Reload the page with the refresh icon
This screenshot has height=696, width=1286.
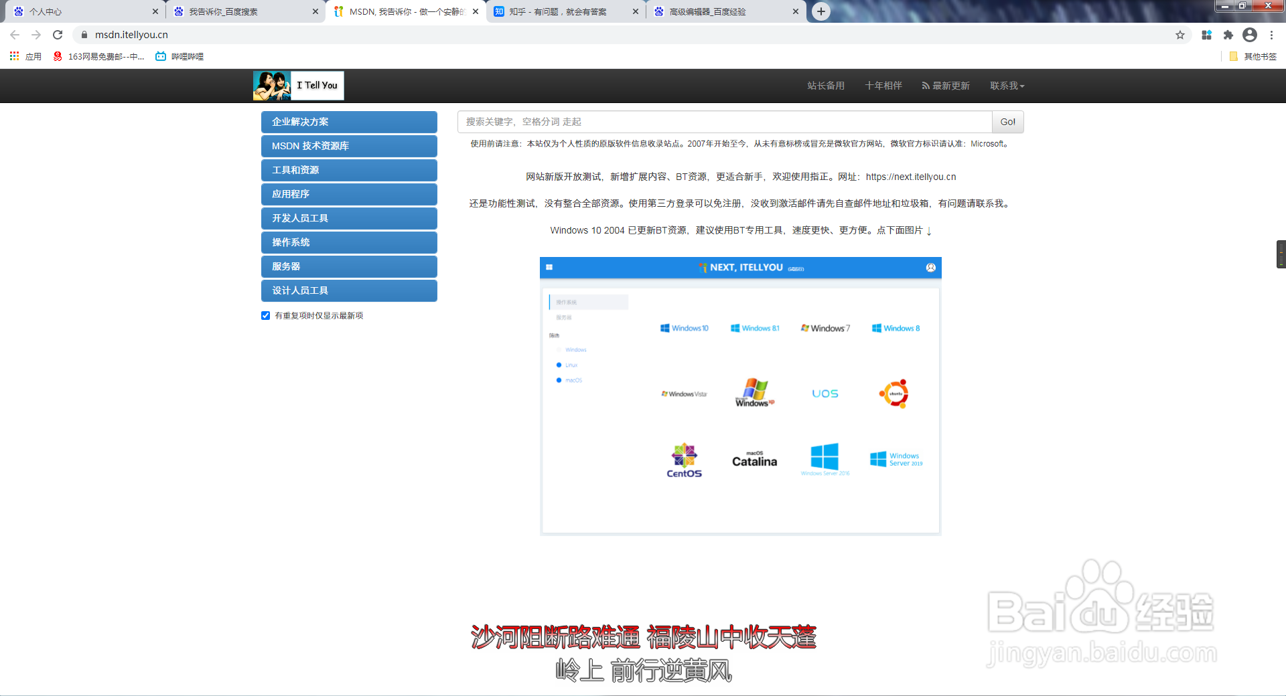58,35
